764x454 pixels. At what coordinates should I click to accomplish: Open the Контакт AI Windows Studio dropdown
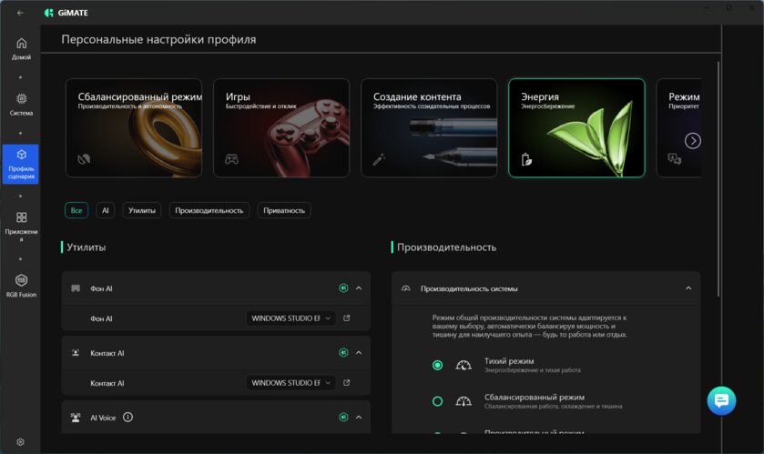click(x=290, y=383)
